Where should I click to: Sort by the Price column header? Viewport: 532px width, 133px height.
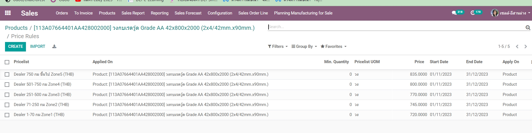click(419, 62)
